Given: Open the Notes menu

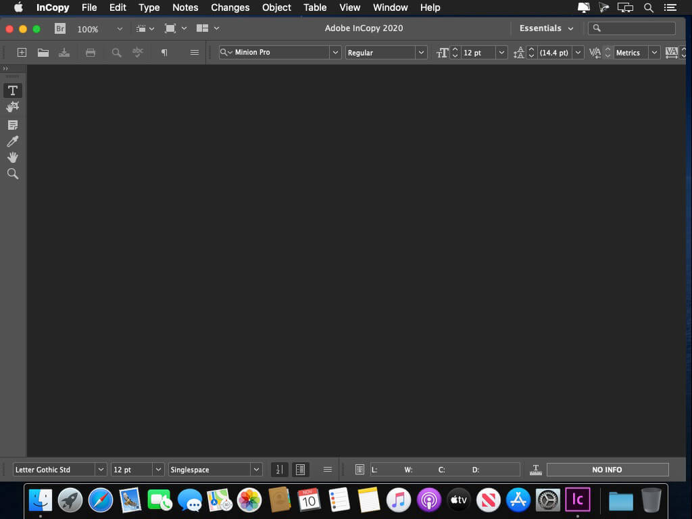Looking at the screenshot, I should (185, 7).
